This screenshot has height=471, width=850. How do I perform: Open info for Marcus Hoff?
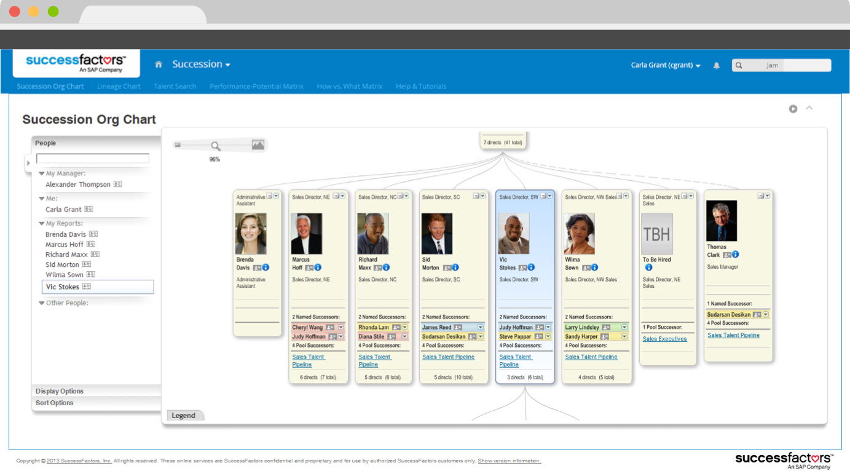[x=318, y=267]
